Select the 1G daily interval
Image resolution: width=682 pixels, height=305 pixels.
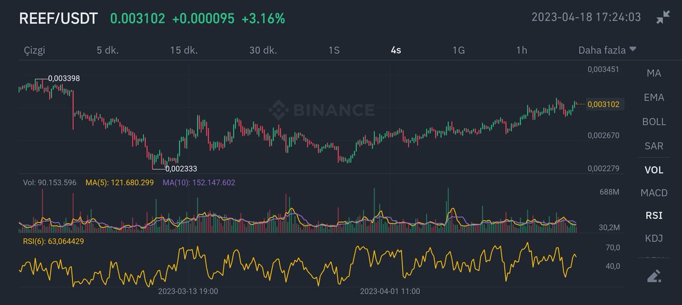coord(459,50)
